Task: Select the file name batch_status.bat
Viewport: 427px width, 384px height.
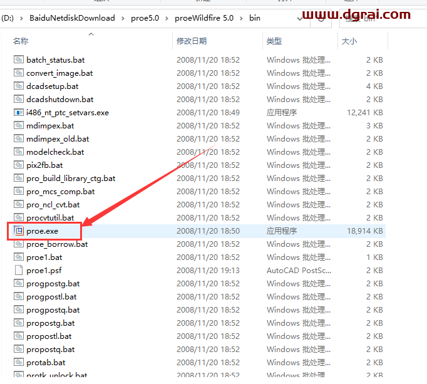Action: 56,60
